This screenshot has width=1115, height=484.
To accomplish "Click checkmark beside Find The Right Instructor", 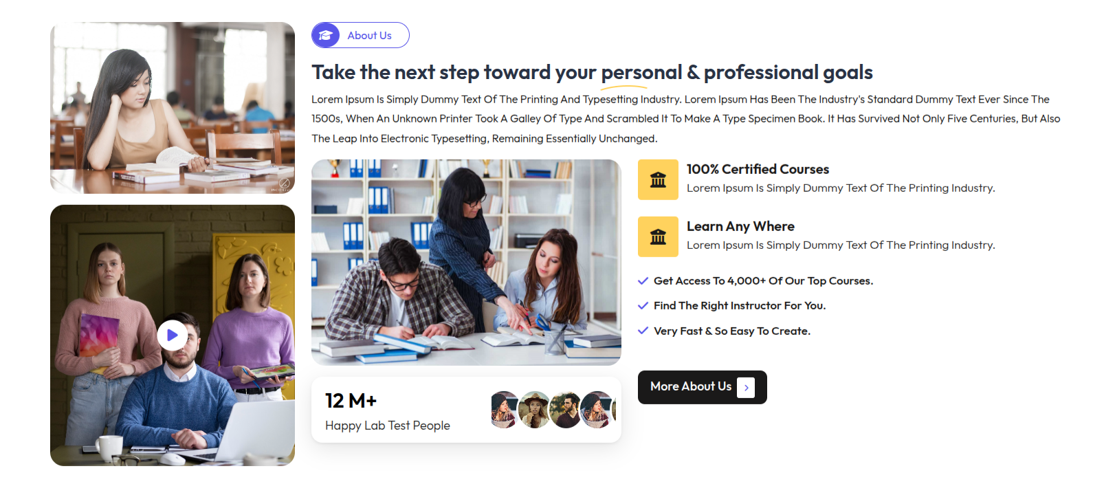I will click(x=643, y=306).
